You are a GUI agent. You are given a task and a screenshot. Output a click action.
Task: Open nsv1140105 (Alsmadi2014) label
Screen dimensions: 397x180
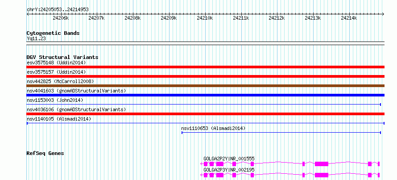coord(59,119)
